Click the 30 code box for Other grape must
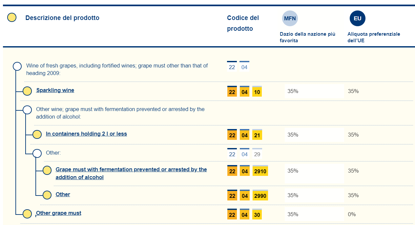Viewport: 415px width, 225px height. coord(257,215)
